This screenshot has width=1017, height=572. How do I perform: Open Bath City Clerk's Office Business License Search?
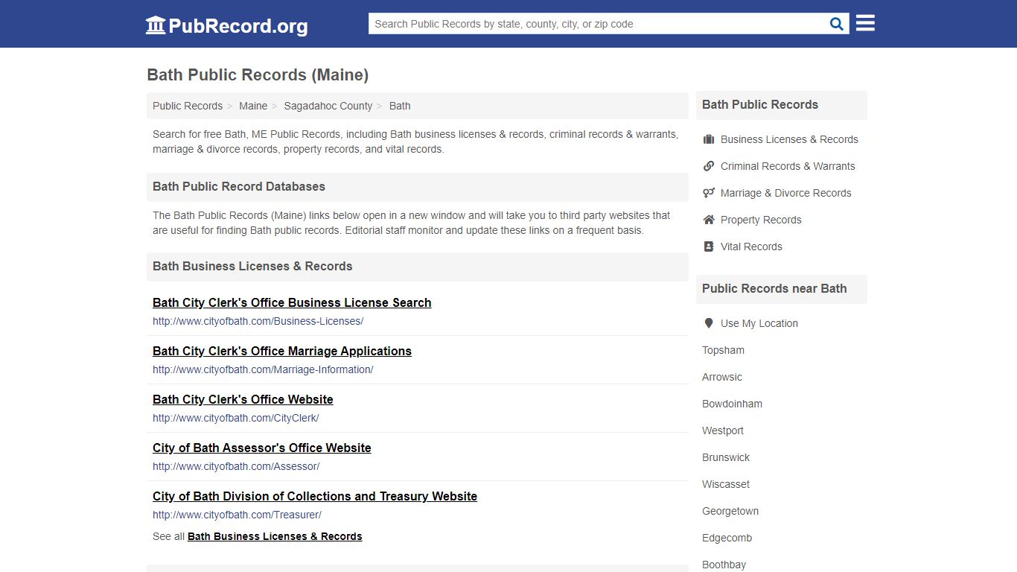tap(292, 302)
